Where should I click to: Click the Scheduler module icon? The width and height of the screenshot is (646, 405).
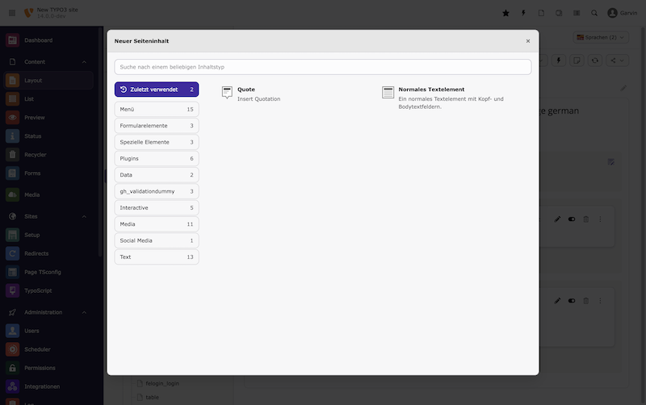[12, 349]
